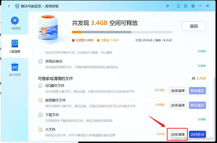
Task: Click the 可搬家或清理的文件 section heading
Action: click(x=55, y=79)
